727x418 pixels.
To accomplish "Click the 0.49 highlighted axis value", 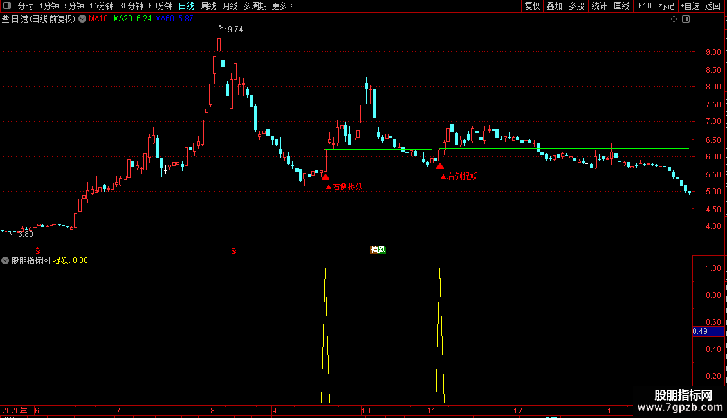I will point(708,331).
